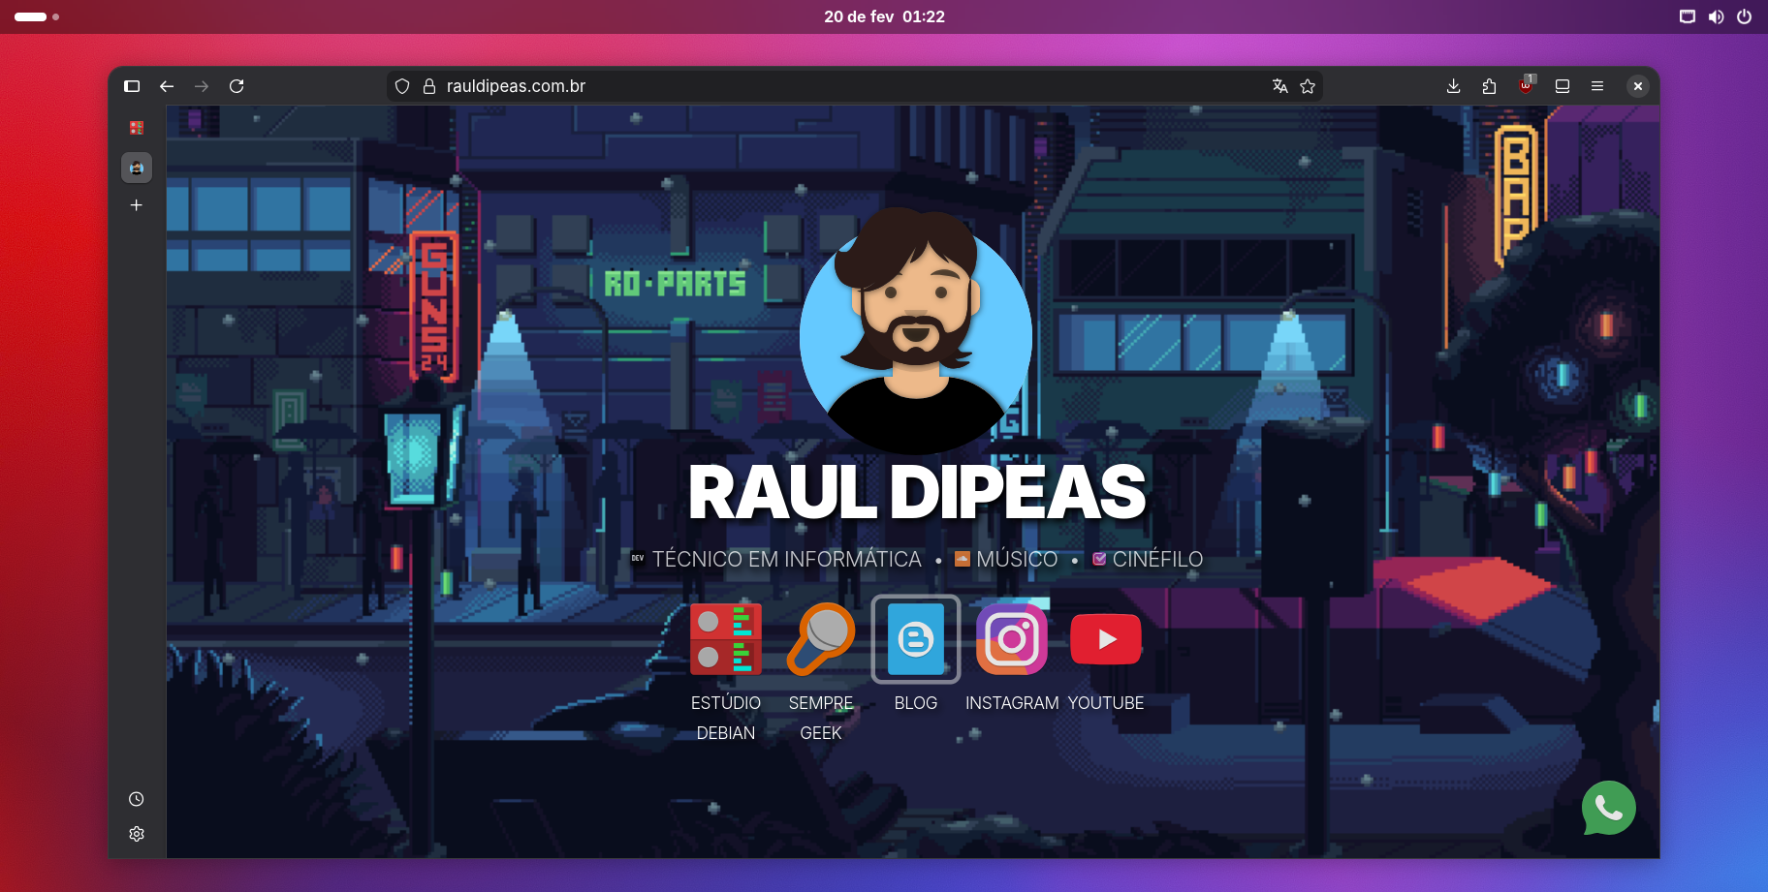Open the tracking protection shield

pyautogui.click(x=402, y=86)
